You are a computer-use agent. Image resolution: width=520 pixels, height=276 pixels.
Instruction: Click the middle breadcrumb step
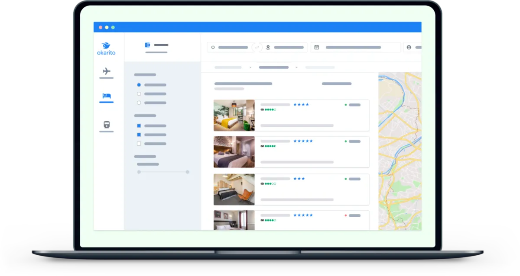click(274, 67)
